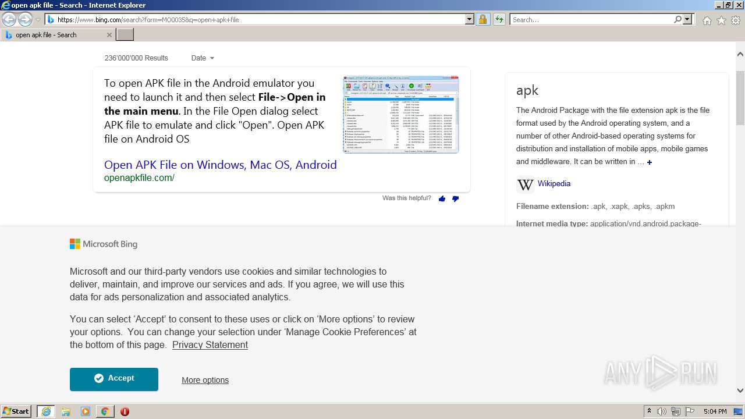Screen dimensions: 745x419
Task: Open the search provider dropdown
Action: tap(688, 19)
